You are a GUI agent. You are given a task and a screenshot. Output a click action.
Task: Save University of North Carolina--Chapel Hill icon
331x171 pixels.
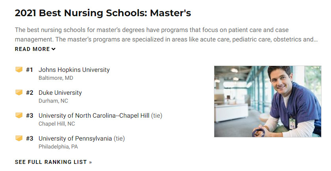click(x=19, y=116)
